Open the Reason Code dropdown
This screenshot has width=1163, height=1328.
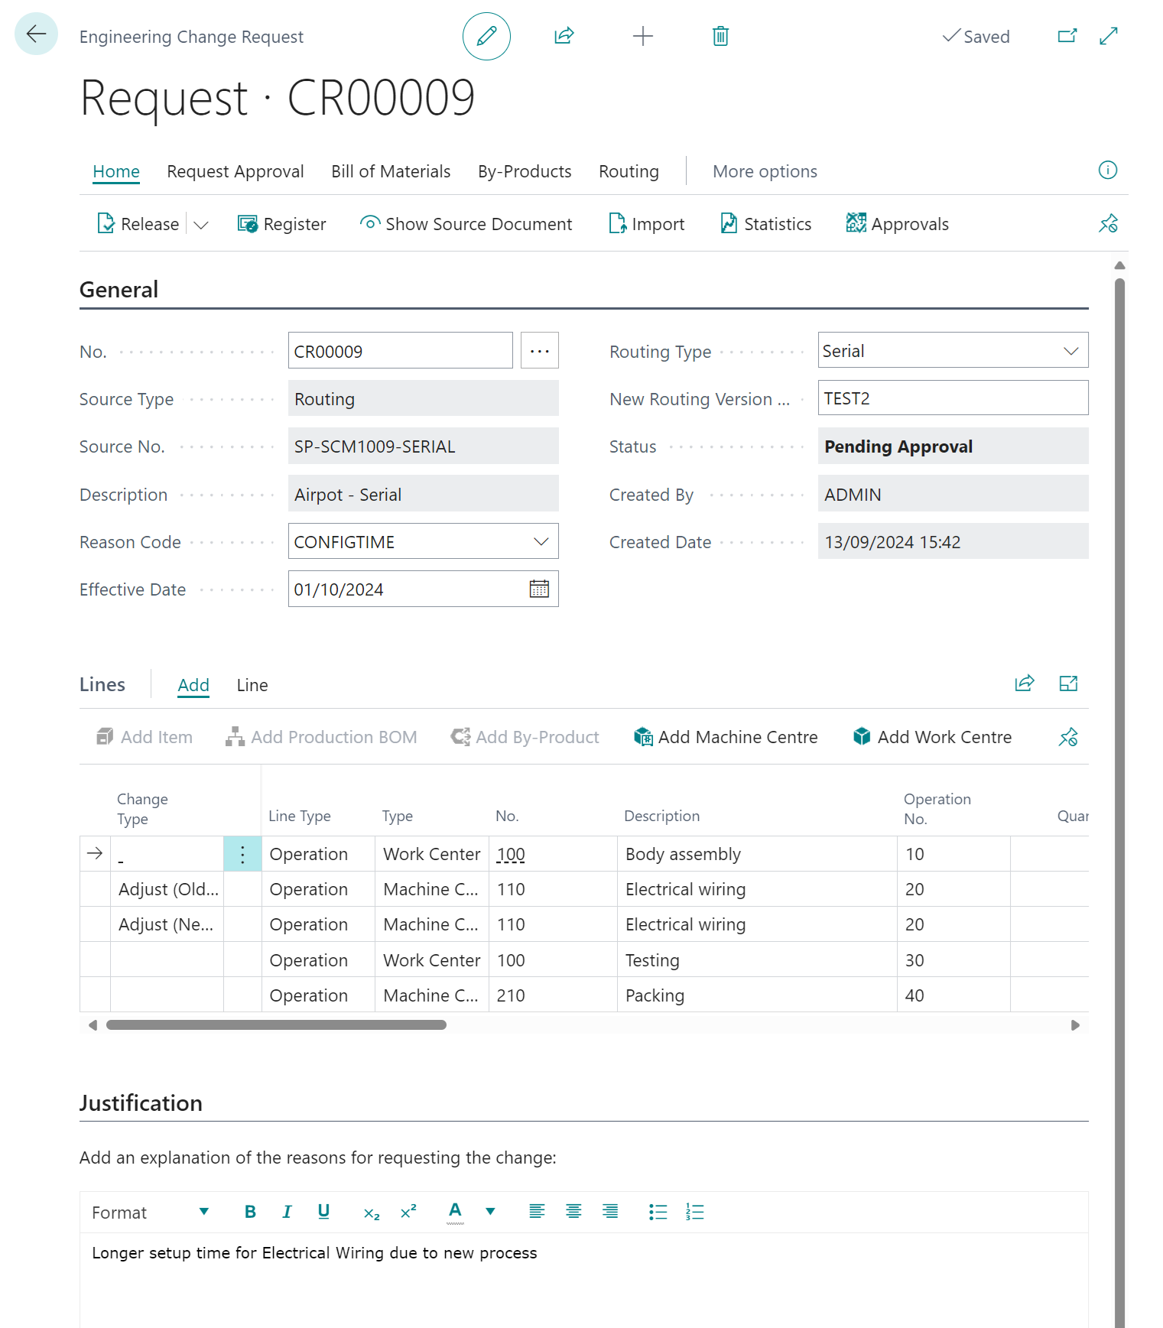tap(541, 542)
